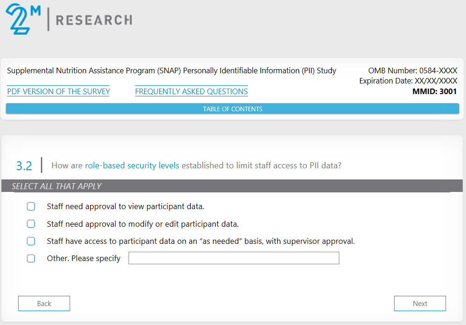Click the SNAP PII Study title text
Screen dimensions: 466x325
click(x=172, y=71)
